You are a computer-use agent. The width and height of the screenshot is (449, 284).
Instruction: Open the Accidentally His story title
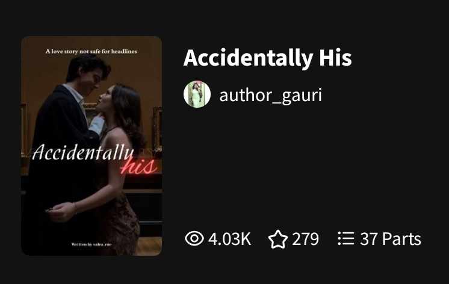(267, 58)
